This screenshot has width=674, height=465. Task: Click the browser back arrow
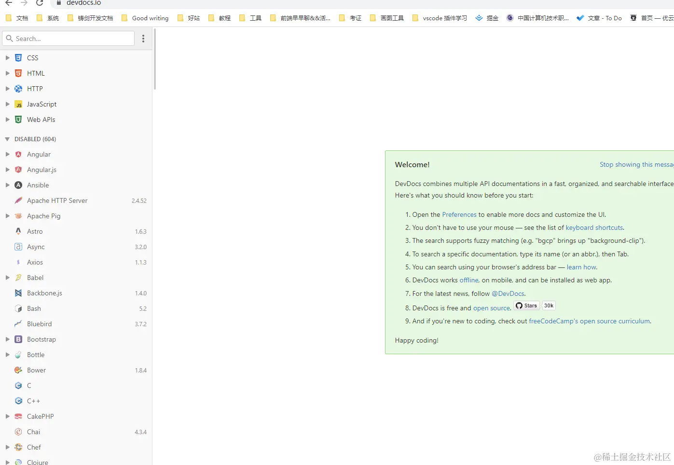9,3
